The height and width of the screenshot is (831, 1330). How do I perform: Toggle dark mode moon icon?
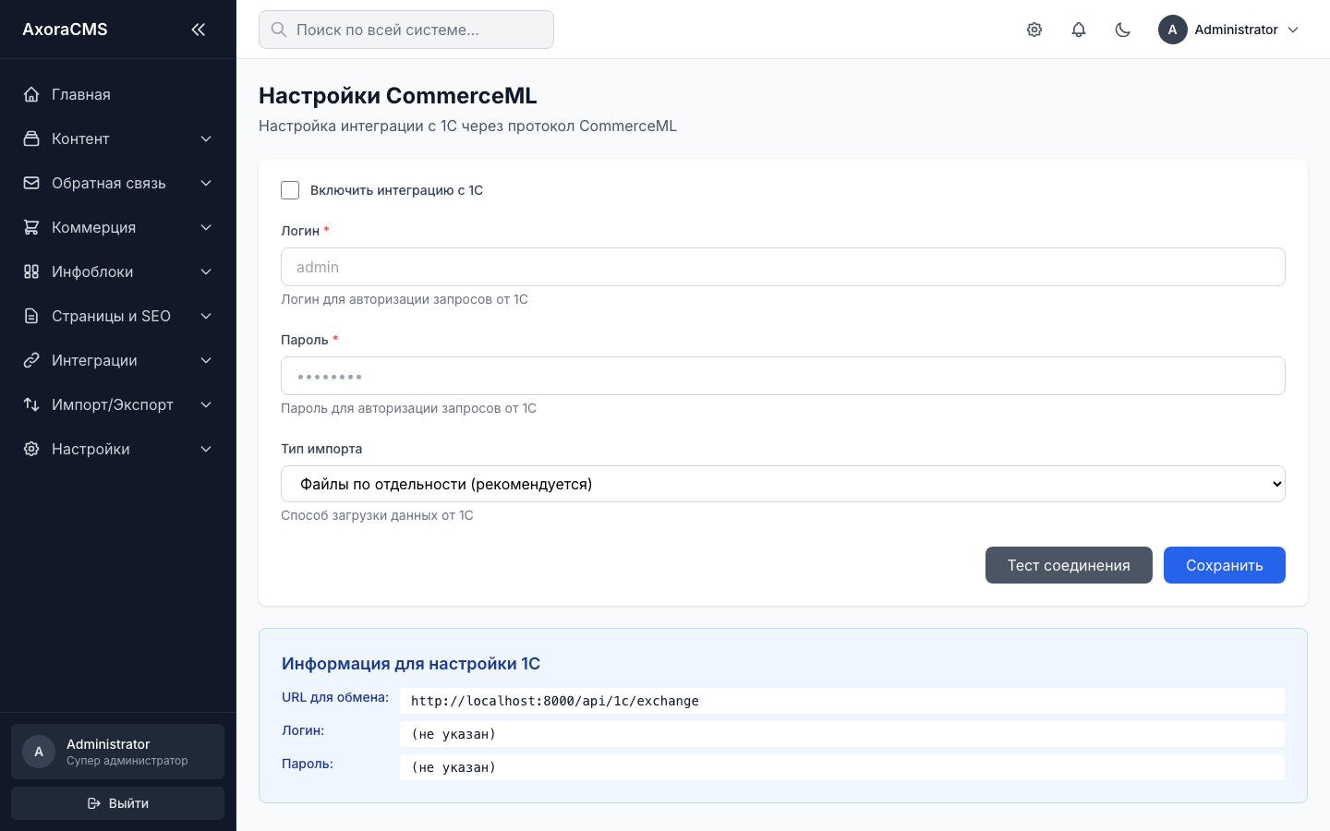point(1123,30)
